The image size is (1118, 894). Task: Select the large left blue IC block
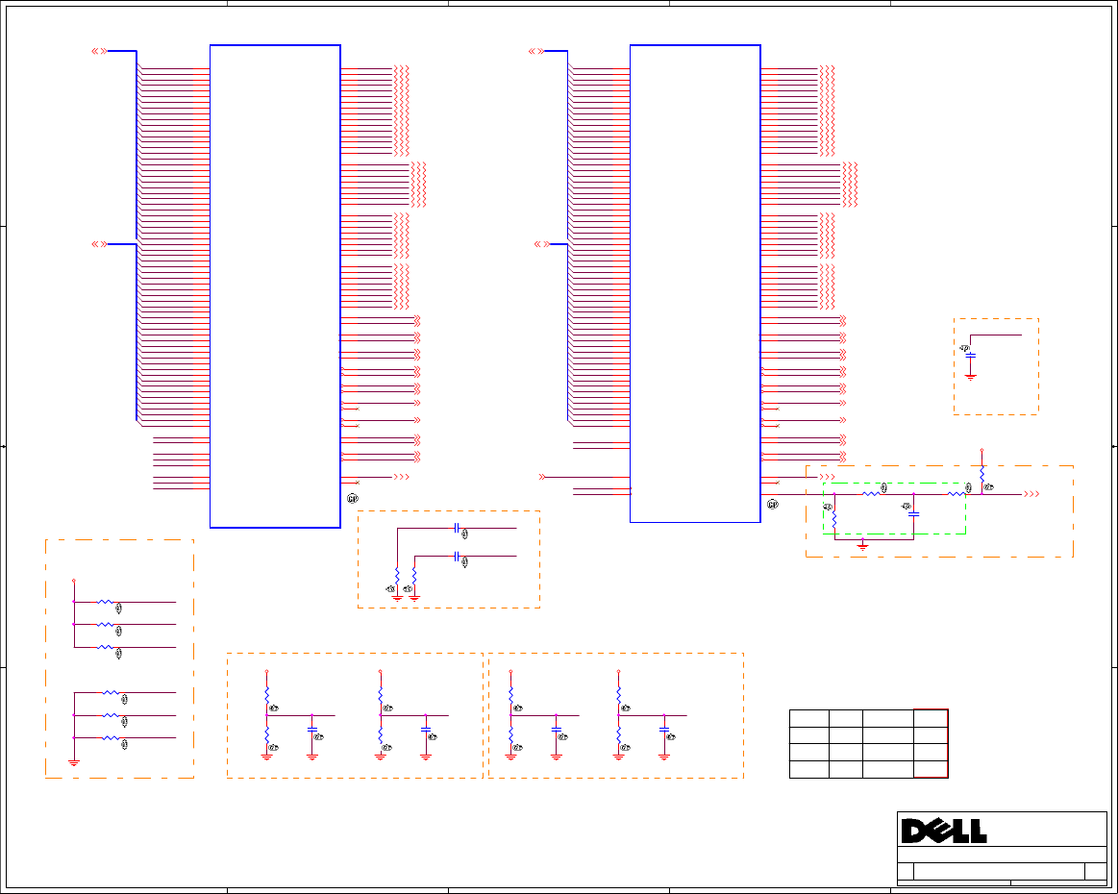tap(275, 286)
